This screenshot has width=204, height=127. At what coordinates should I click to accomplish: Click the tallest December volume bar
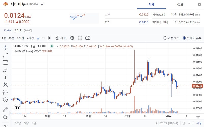[x=134, y=104]
